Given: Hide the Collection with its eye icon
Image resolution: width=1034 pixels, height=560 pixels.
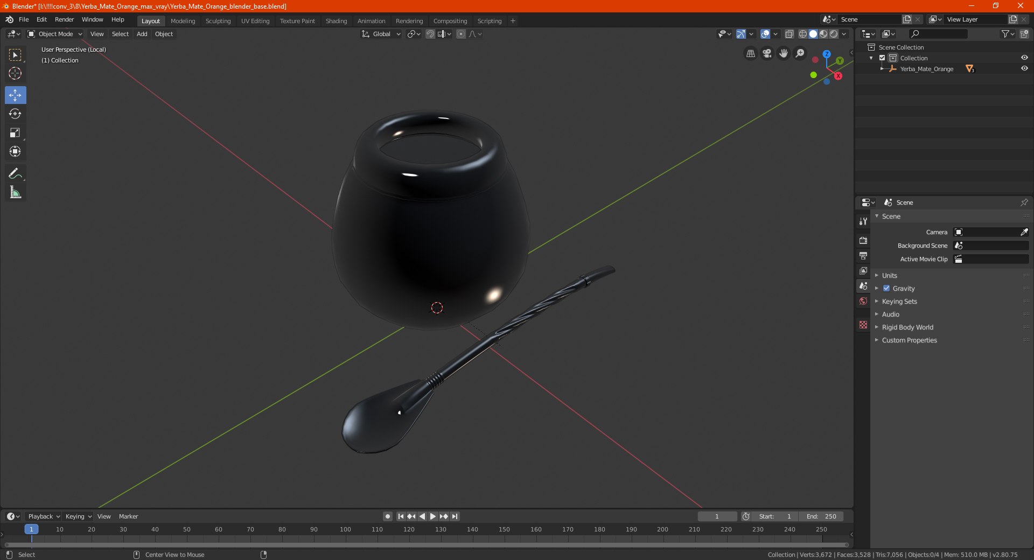Looking at the screenshot, I should tap(1024, 58).
